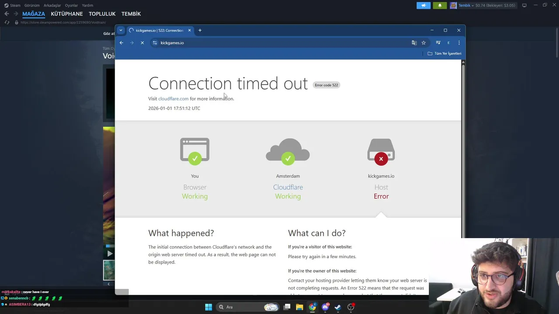Viewport: 559px width, 314px height.
Task: Open Steam announcements megaphone button
Action: coord(423,5)
